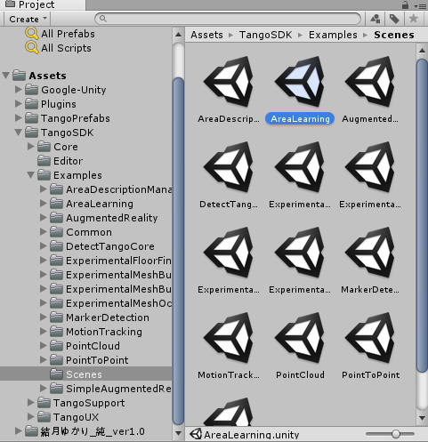The height and width of the screenshot is (442, 428).
Task: Expand the Plugins folder
Action: point(19,104)
